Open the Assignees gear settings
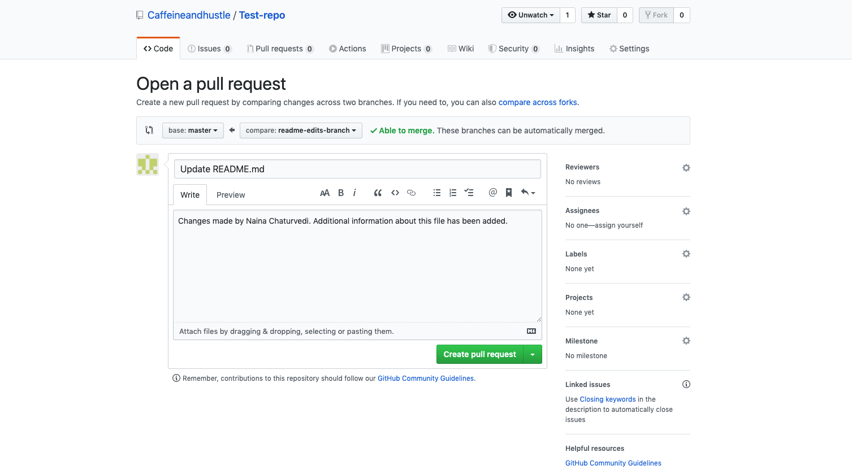 tap(686, 211)
